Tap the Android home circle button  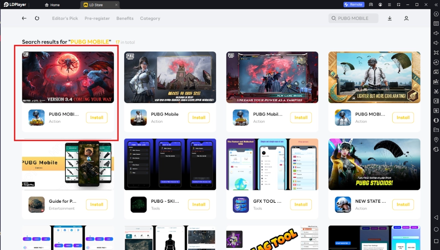point(436,229)
